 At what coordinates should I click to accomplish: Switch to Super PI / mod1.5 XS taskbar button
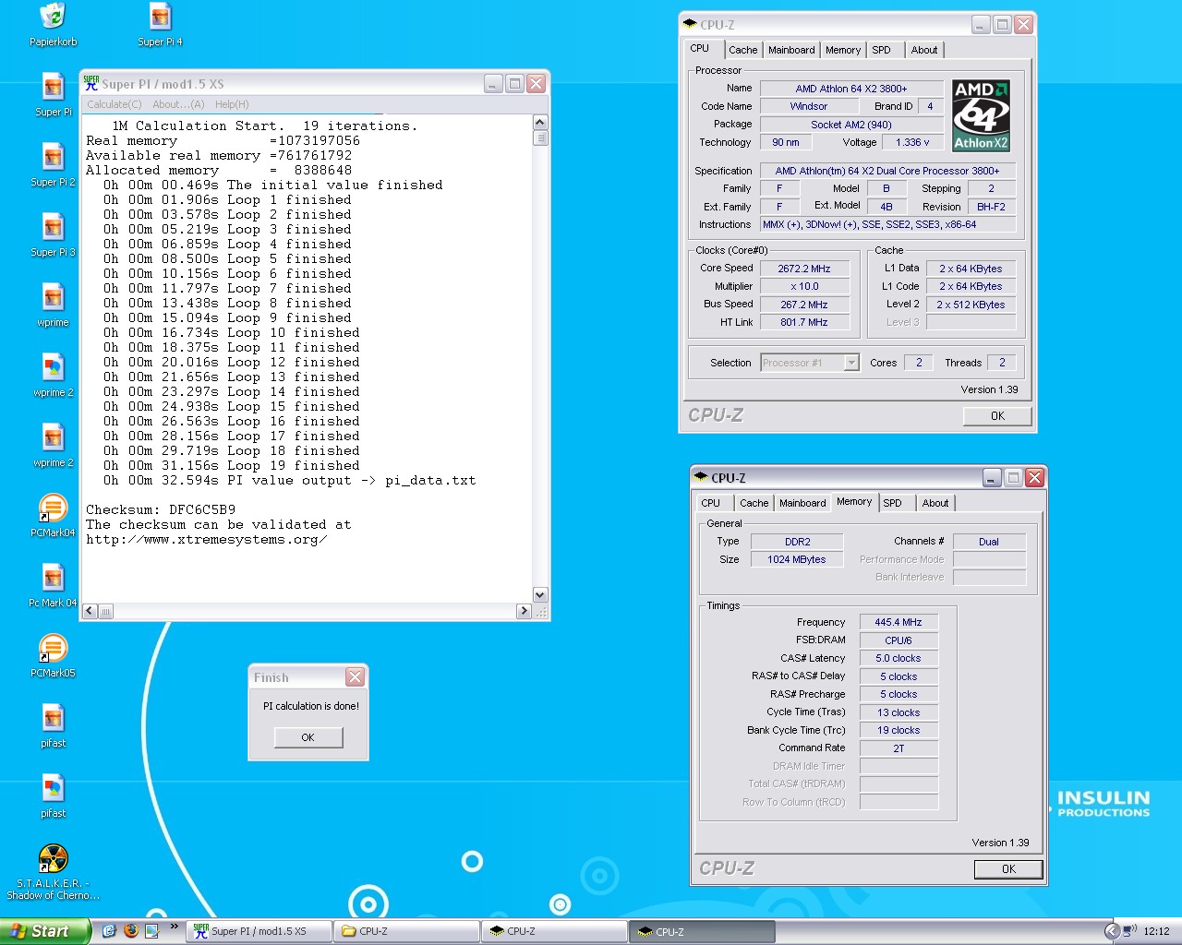[259, 931]
